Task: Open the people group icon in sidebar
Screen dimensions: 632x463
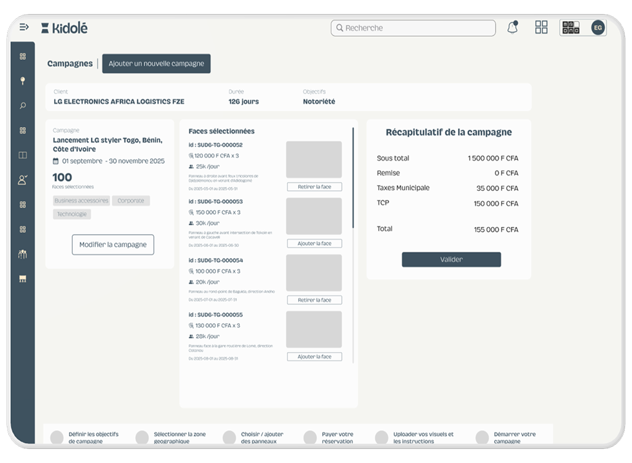Action: (x=23, y=254)
